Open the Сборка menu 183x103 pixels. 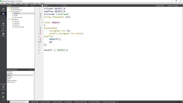13,3
